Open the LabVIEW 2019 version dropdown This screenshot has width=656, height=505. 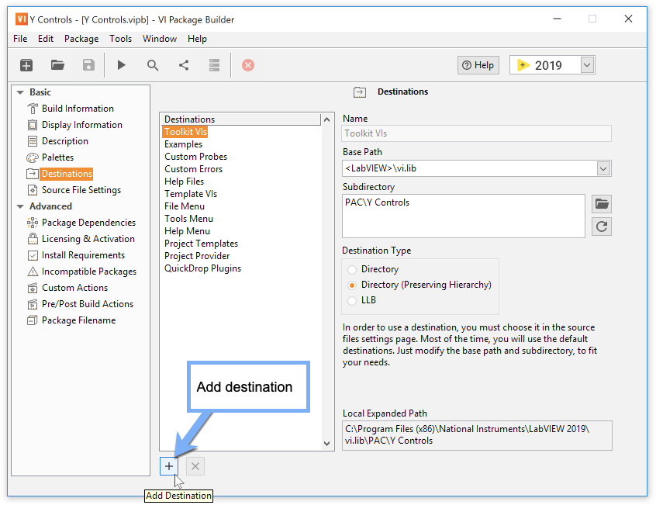pos(587,65)
